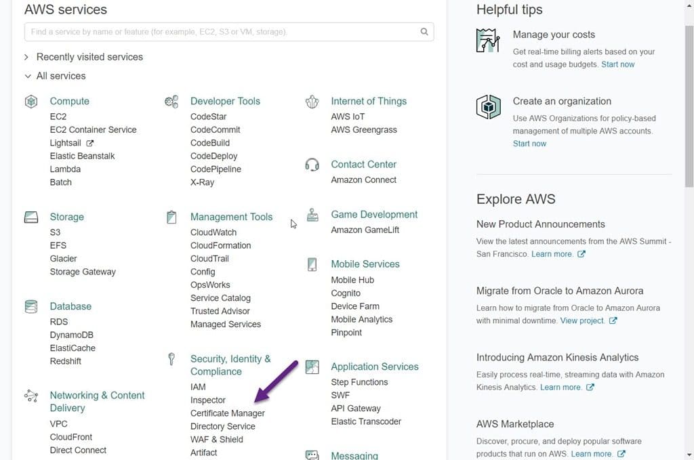
Task: Open Amazon Connect
Action: (363, 180)
